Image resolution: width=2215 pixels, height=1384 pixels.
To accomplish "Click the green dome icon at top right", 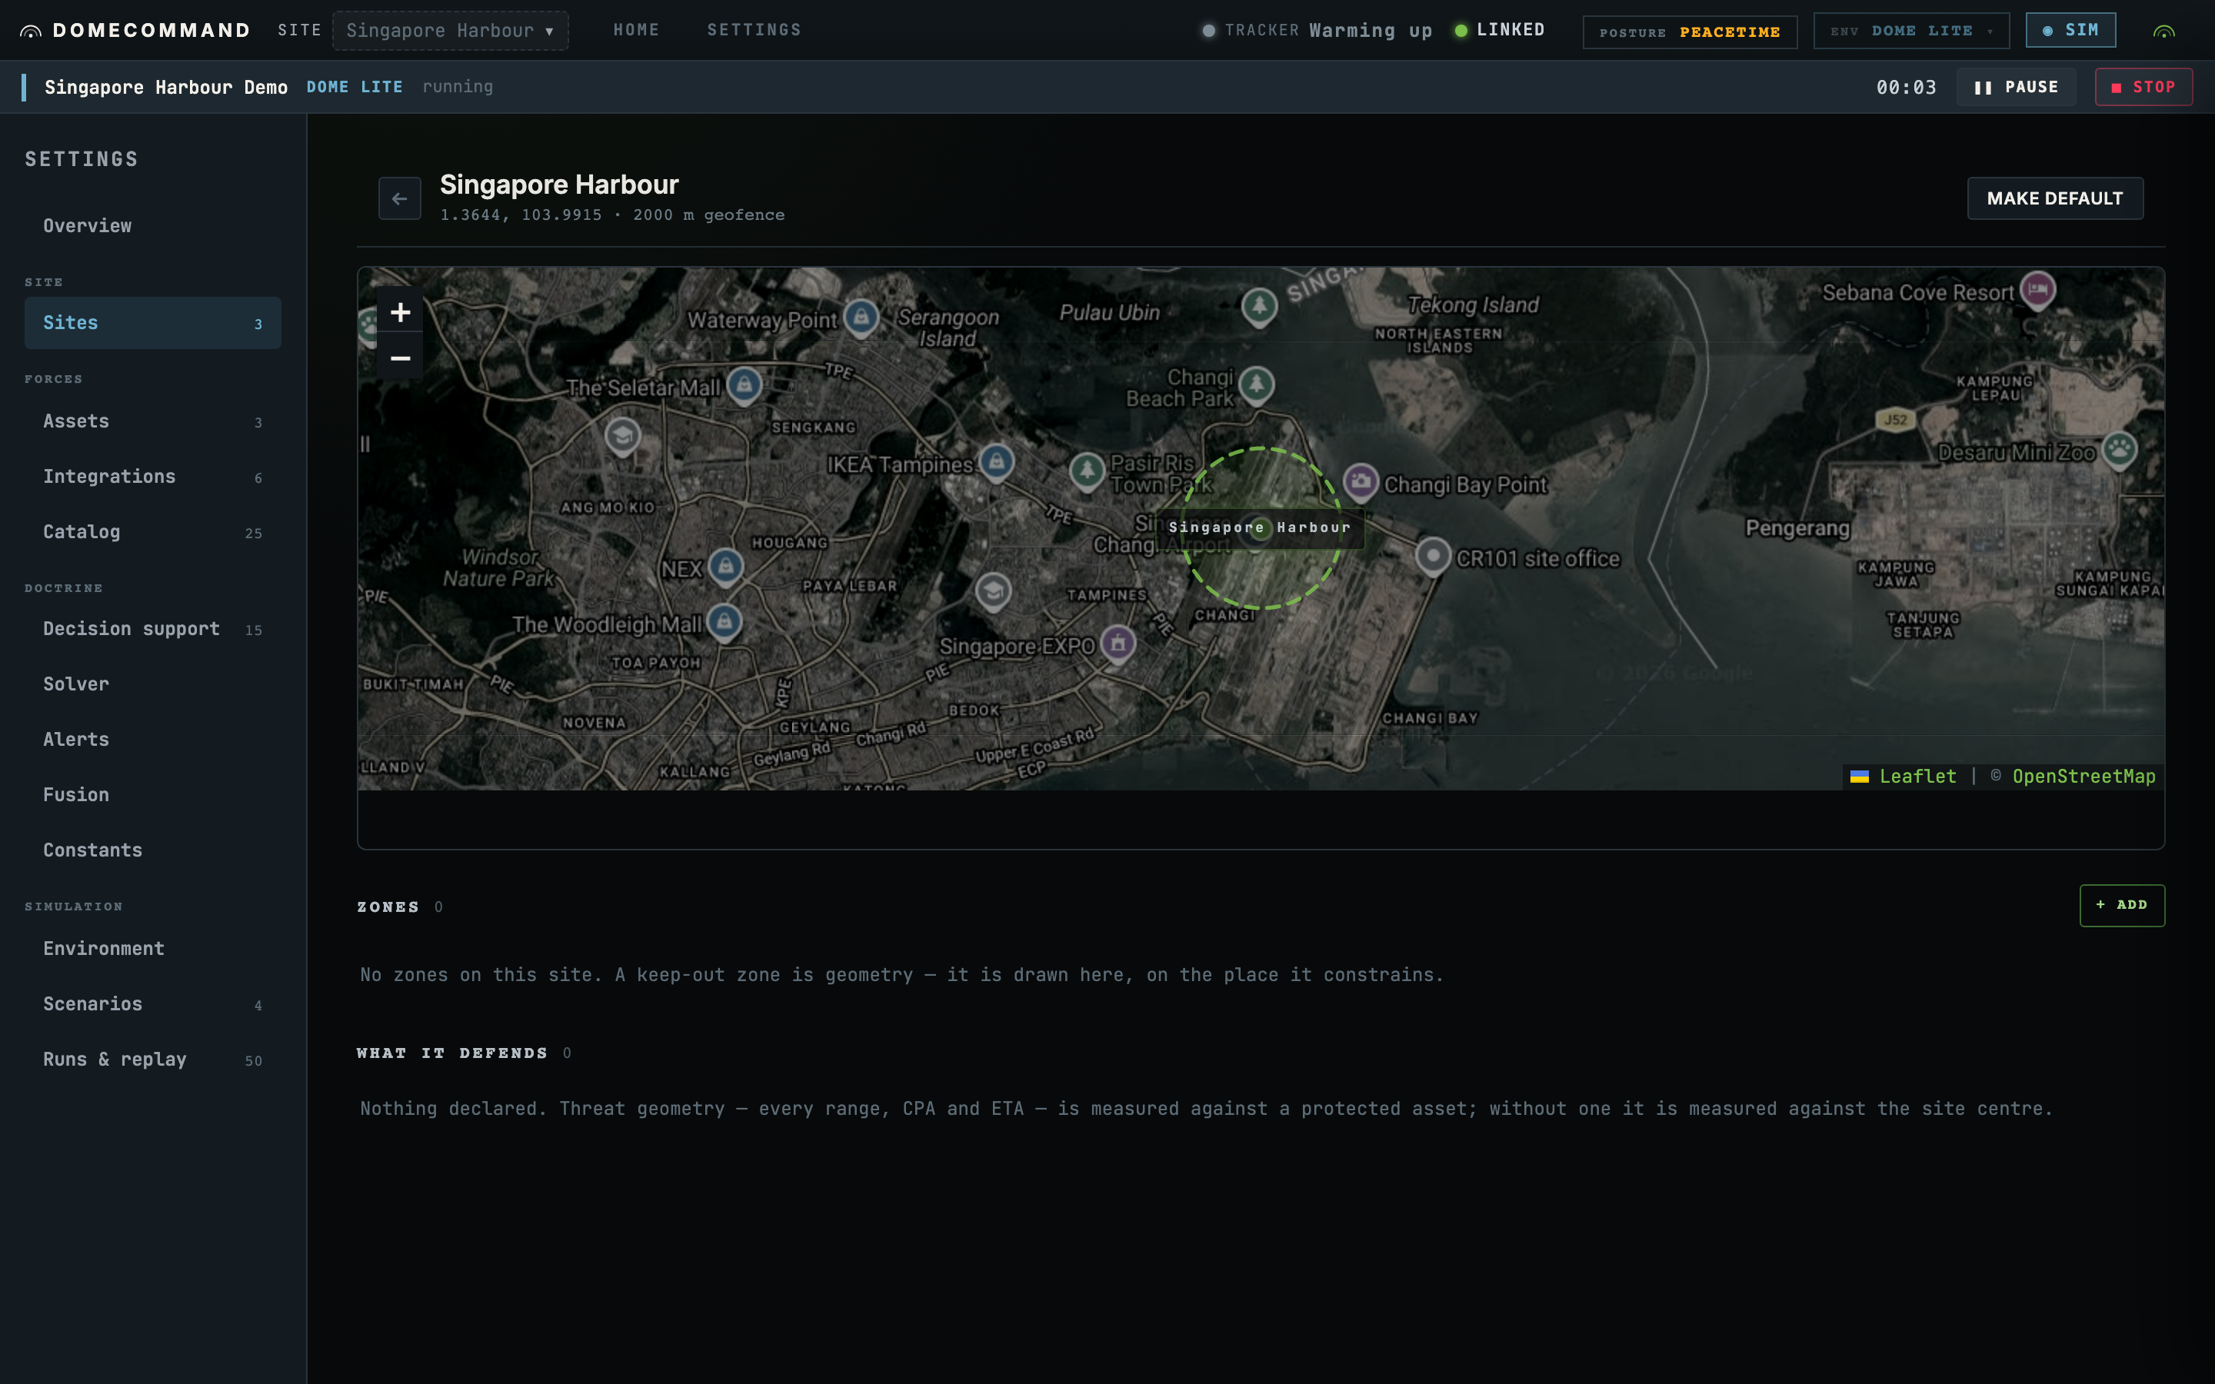I will 2163,31.
